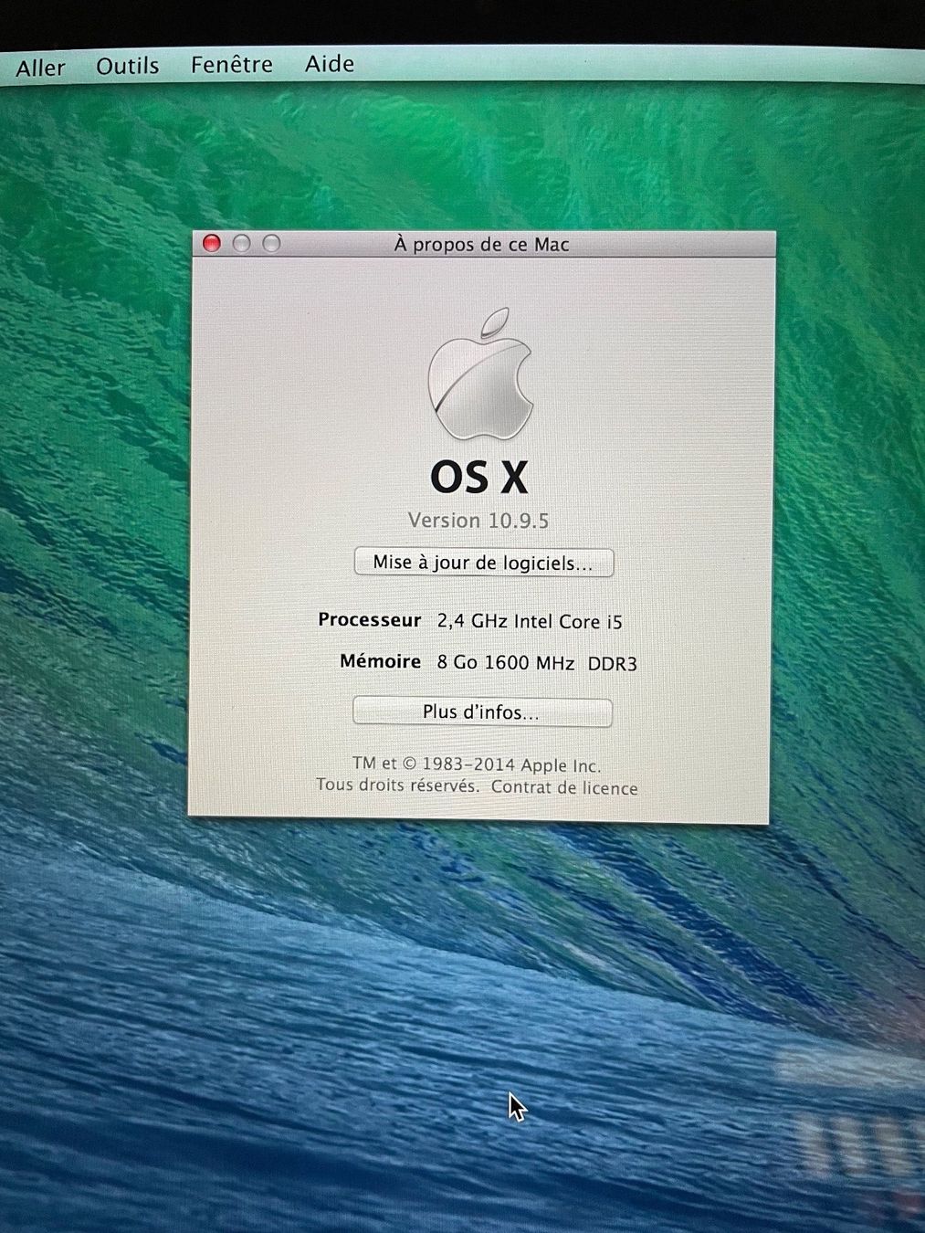Open the Contrat de licence link
Viewport: 925px width, 1233px height.
[x=564, y=787]
